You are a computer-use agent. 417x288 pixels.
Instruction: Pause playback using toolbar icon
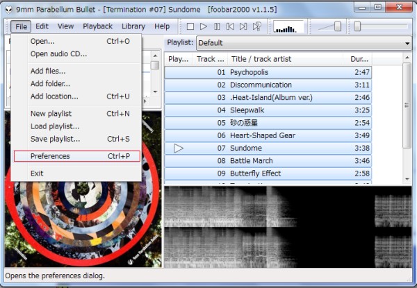[217, 26]
